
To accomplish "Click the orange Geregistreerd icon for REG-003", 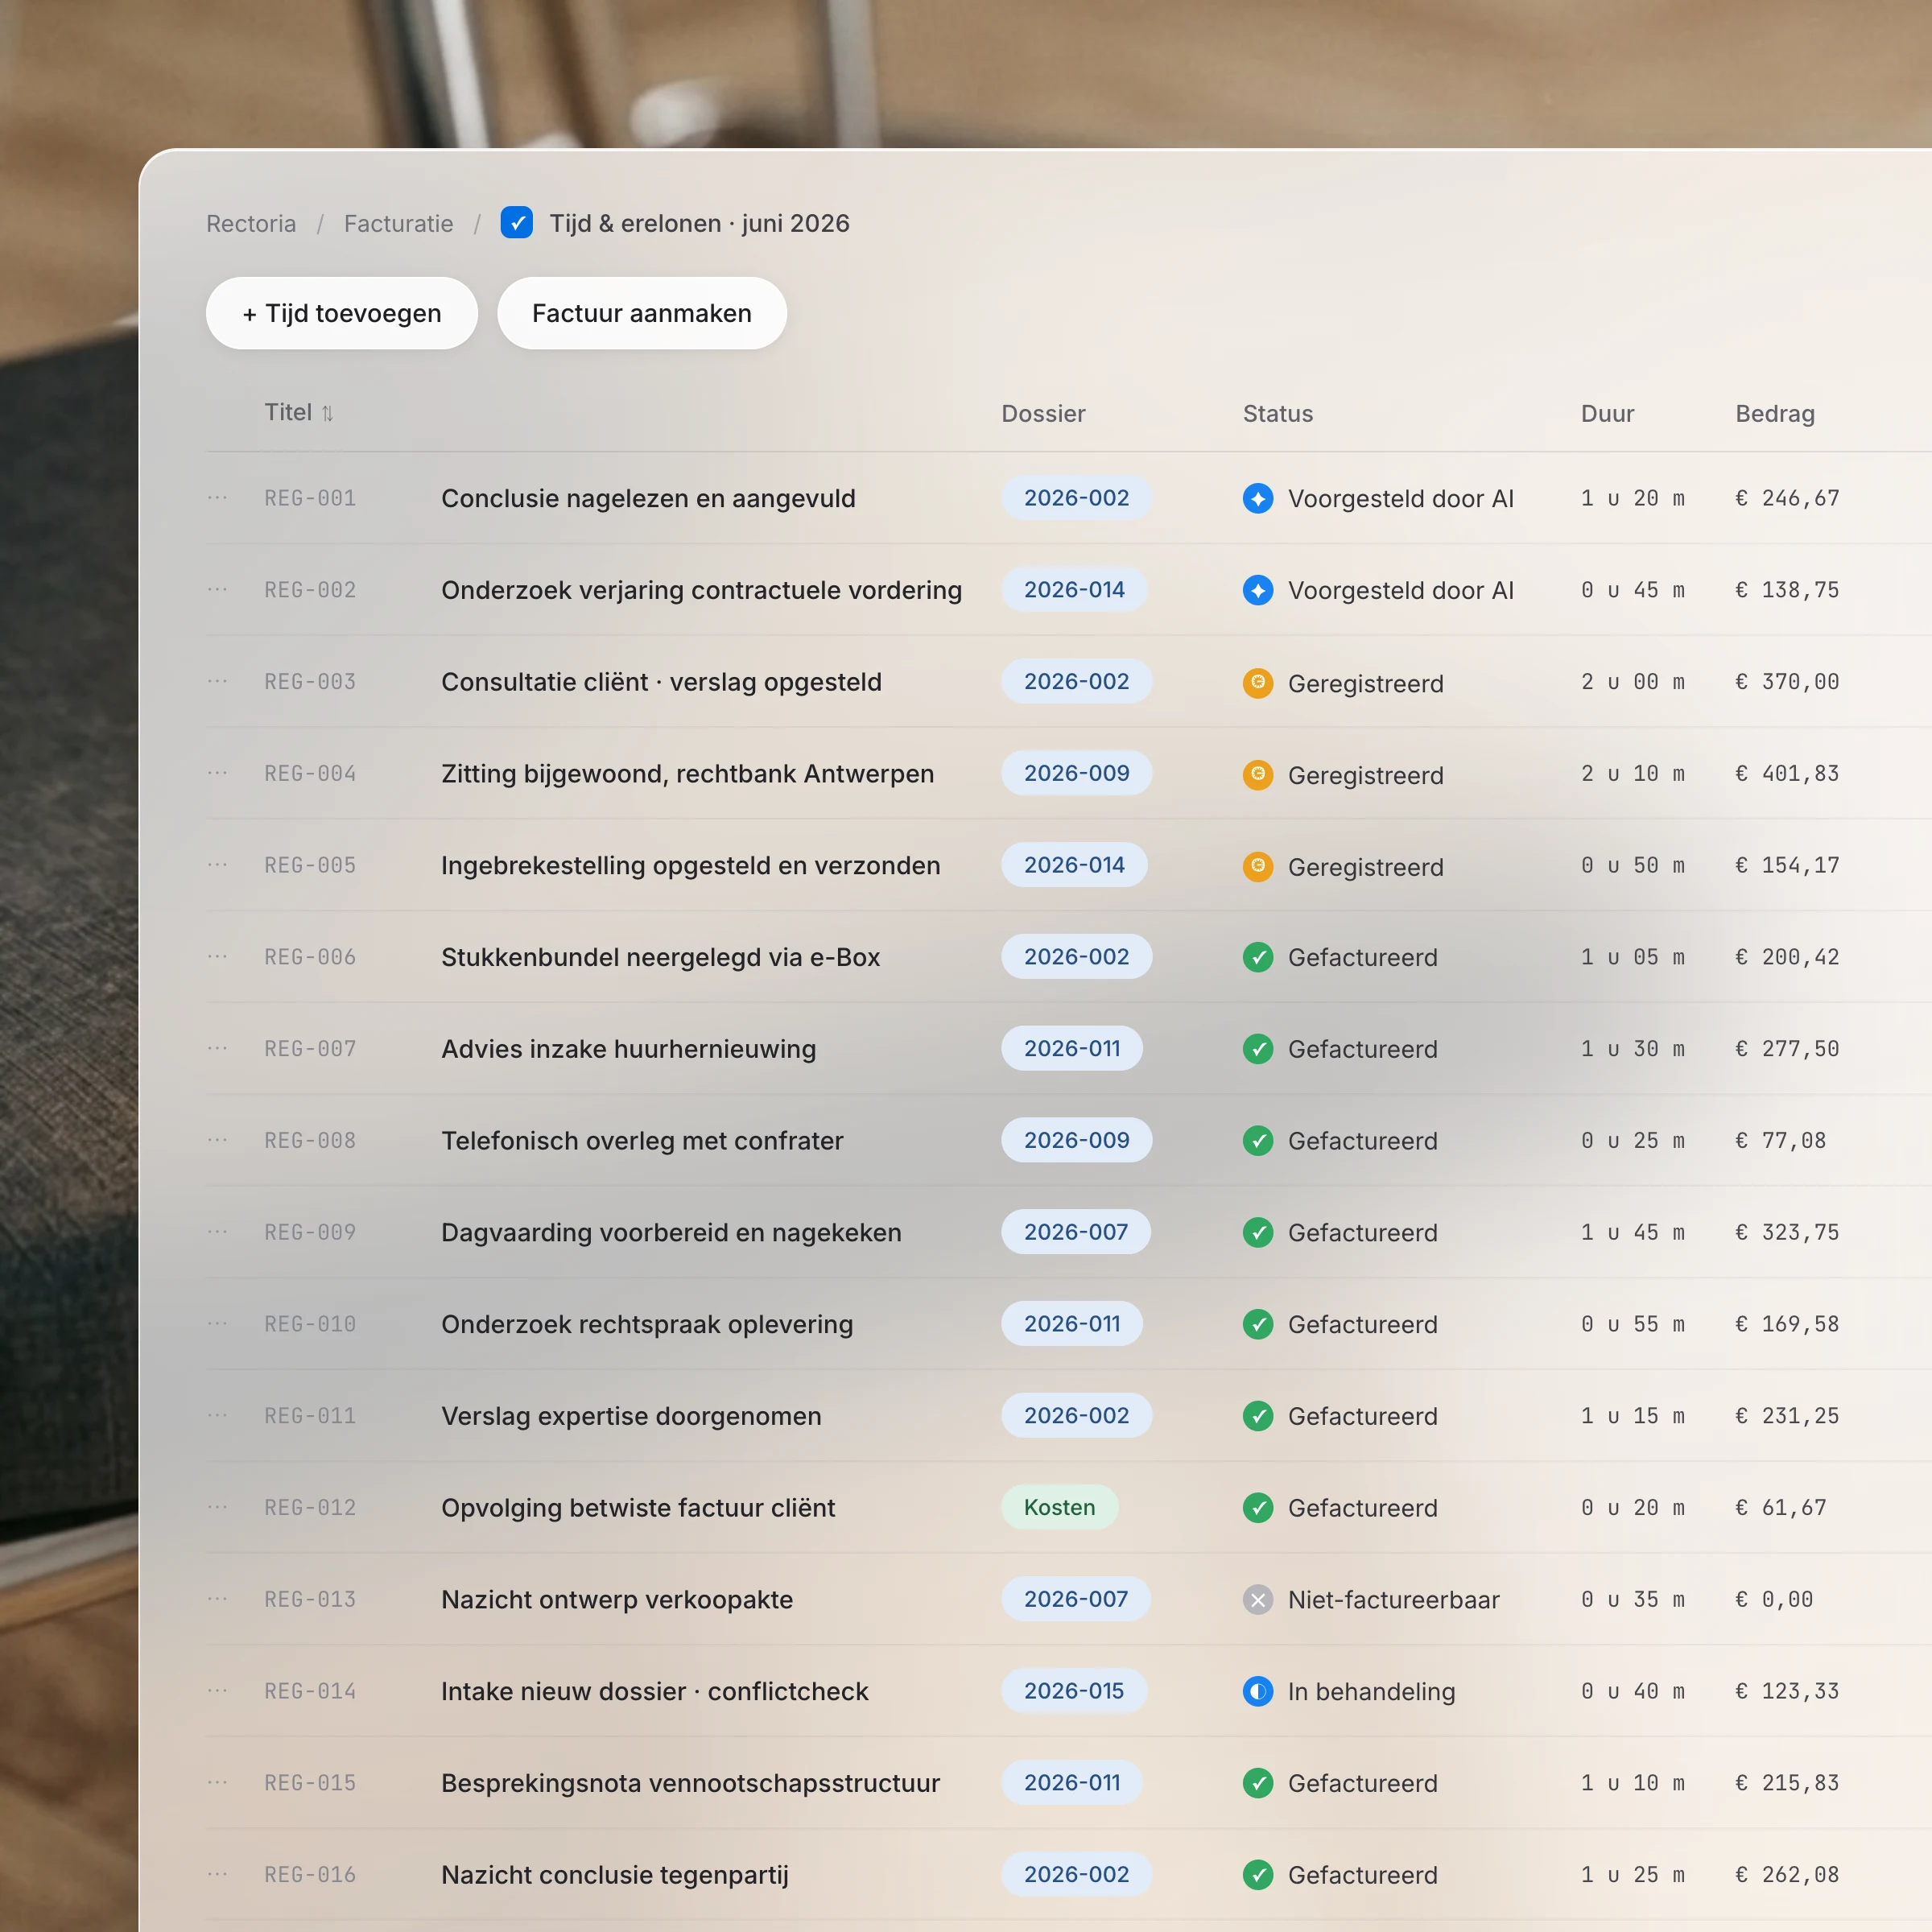I will 1258,682.
